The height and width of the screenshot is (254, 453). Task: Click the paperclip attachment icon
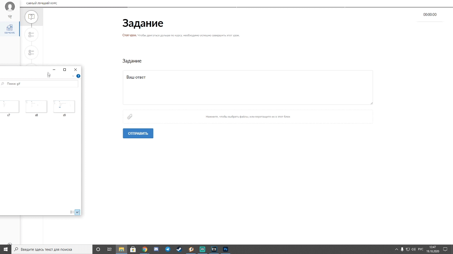[x=130, y=116]
